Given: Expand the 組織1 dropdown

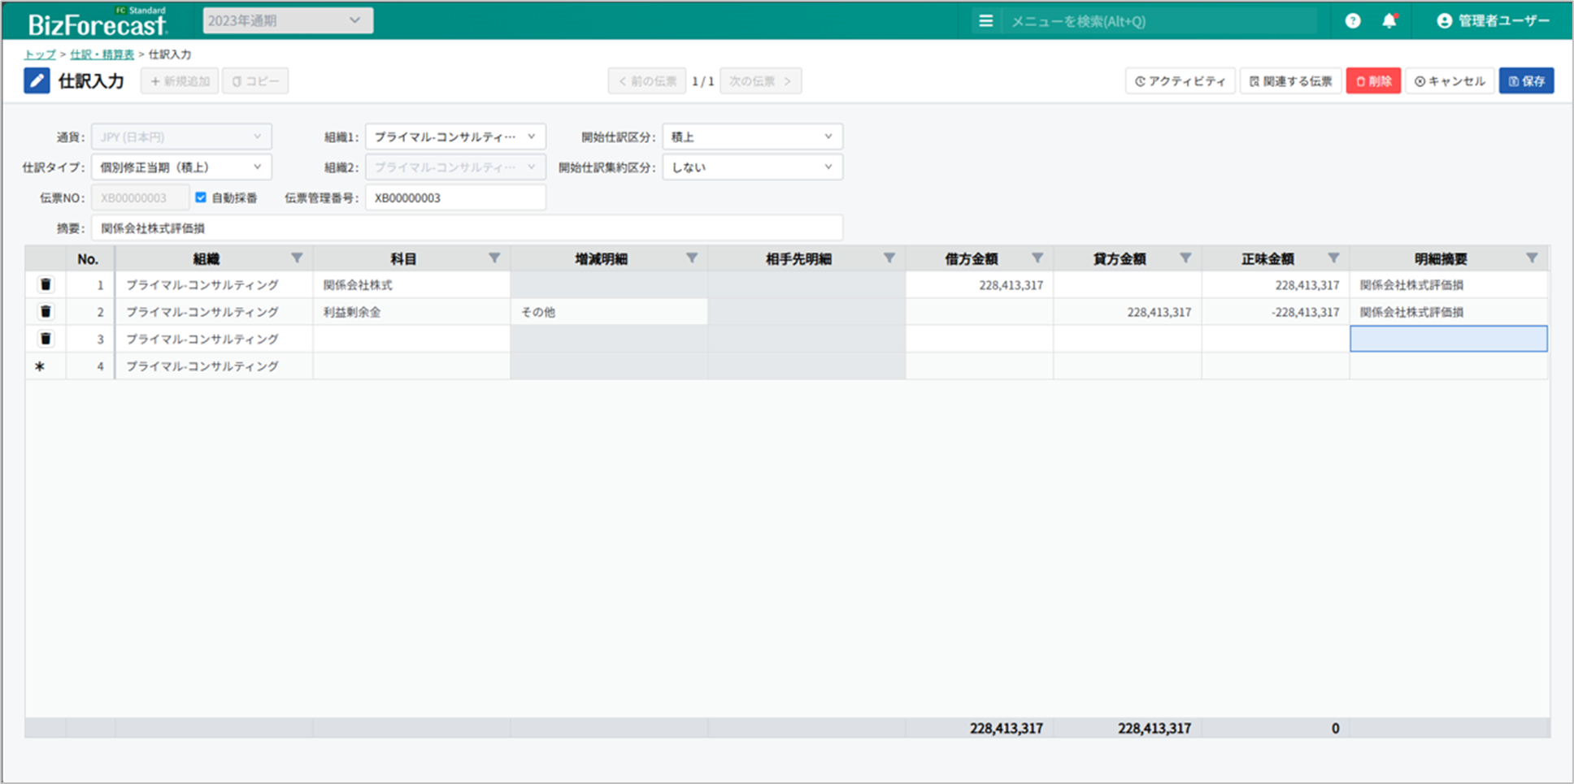Looking at the screenshot, I should point(455,136).
